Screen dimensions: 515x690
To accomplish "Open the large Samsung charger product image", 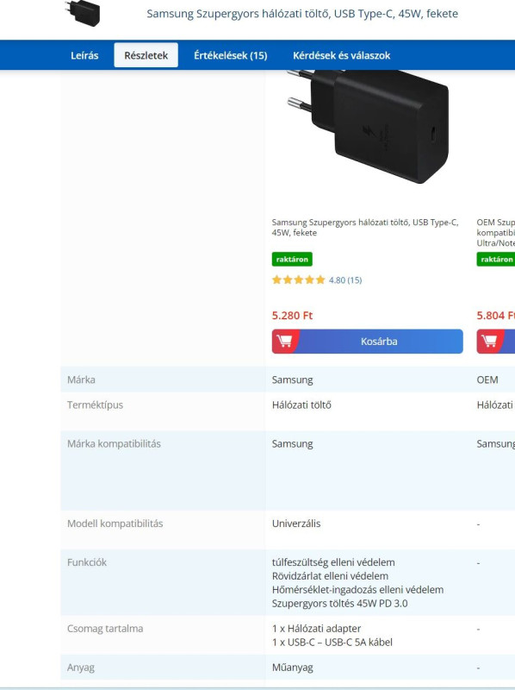I will pos(368,127).
